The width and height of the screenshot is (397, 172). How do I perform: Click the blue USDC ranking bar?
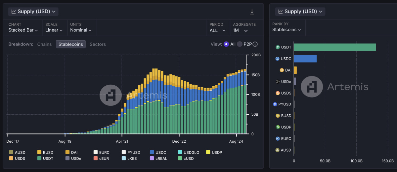305,59
